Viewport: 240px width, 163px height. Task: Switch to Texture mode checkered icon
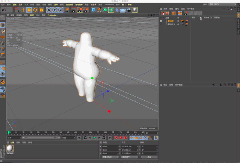[3, 31]
